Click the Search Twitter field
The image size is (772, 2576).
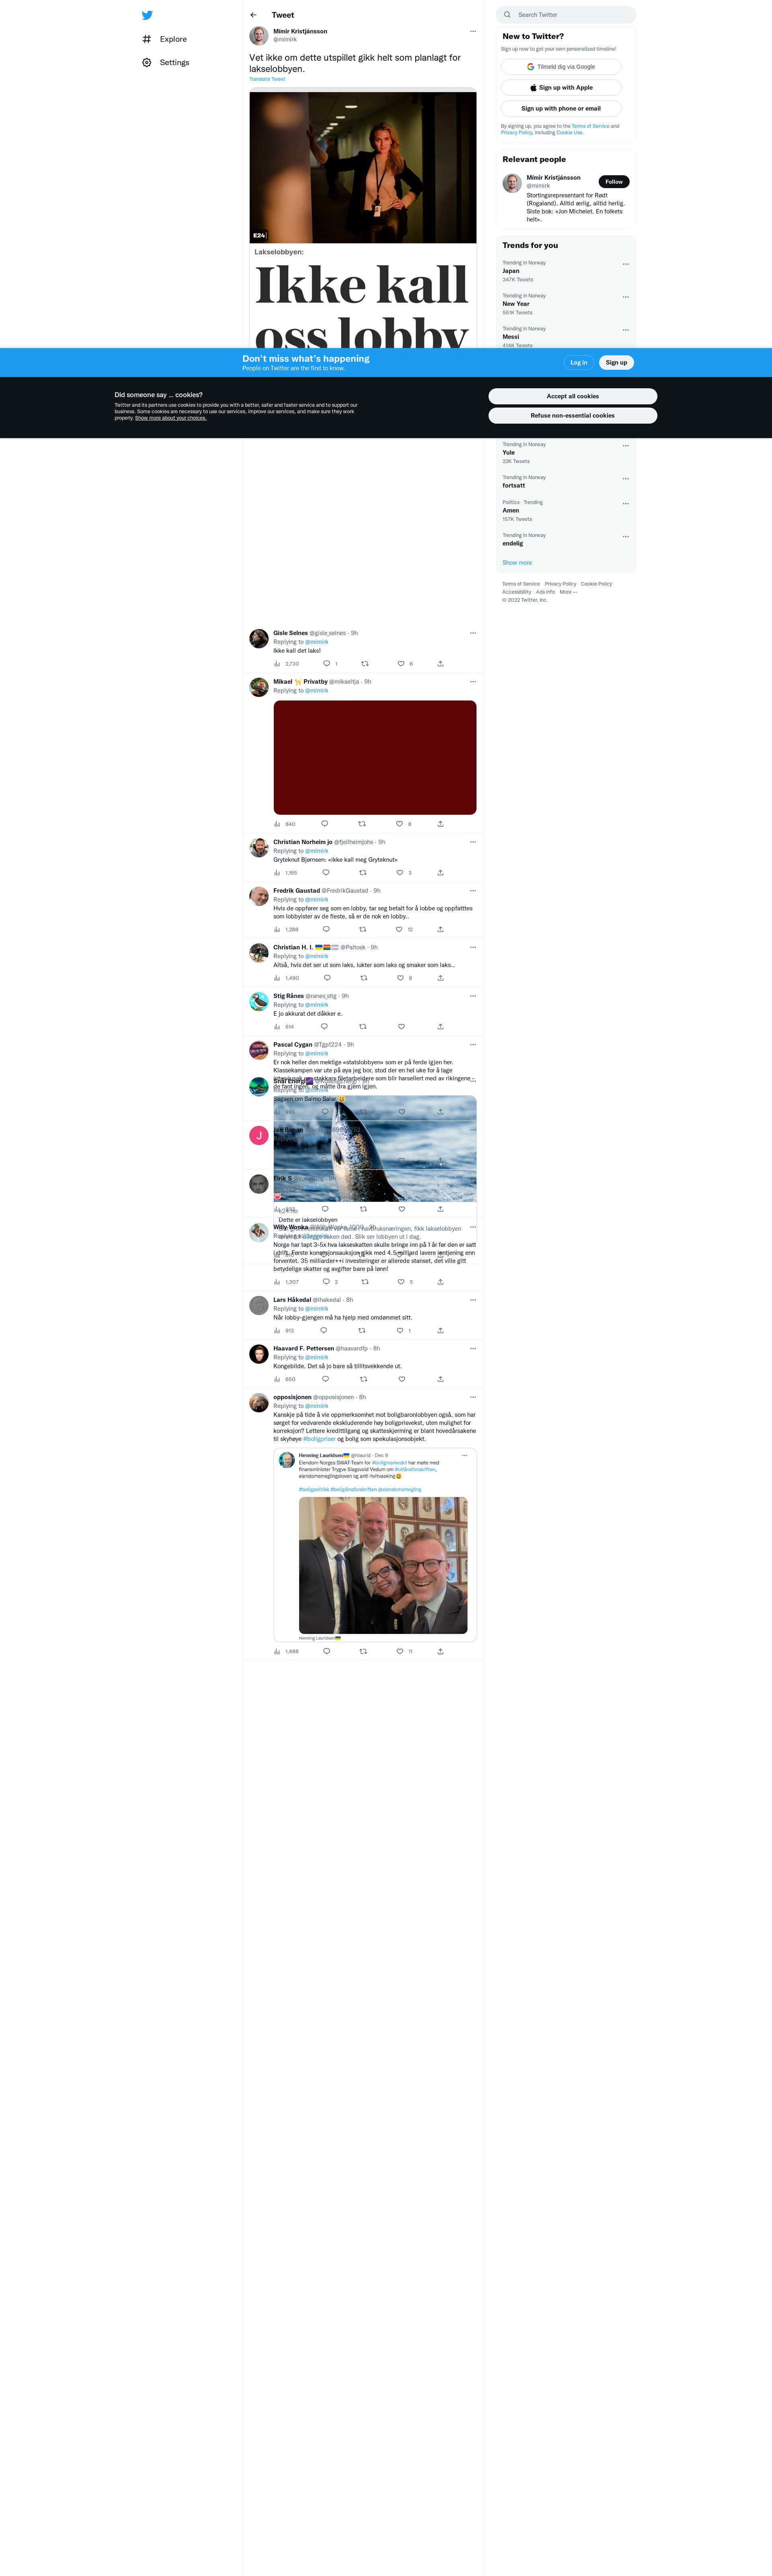tap(566, 15)
